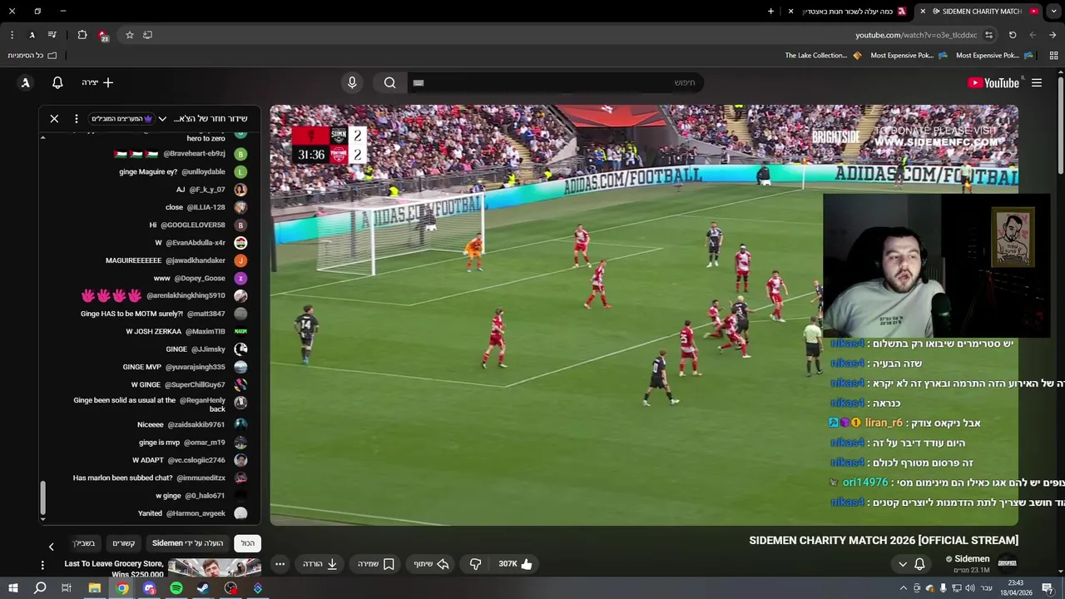Viewport: 1065px width, 599px height.
Task: Open the Chrome three-dot menu
Action: (x=12, y=35)
